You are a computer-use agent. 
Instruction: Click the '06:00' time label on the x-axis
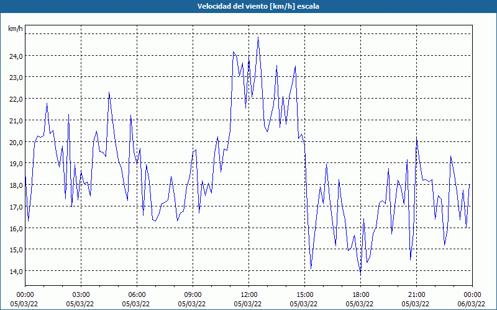[137, 295]
